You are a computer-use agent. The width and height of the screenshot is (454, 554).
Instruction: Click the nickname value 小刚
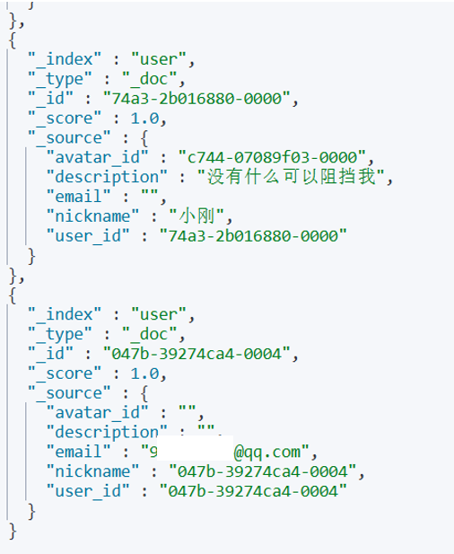pyautogui.click(x=196, y=215)
